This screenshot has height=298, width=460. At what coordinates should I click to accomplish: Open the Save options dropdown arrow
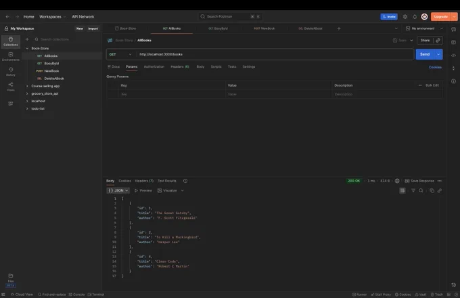coord(411,40)
